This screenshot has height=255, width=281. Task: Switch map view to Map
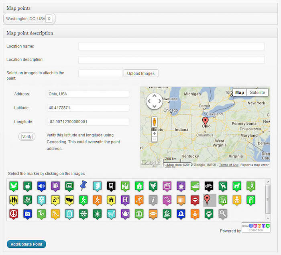pos(240,93)
